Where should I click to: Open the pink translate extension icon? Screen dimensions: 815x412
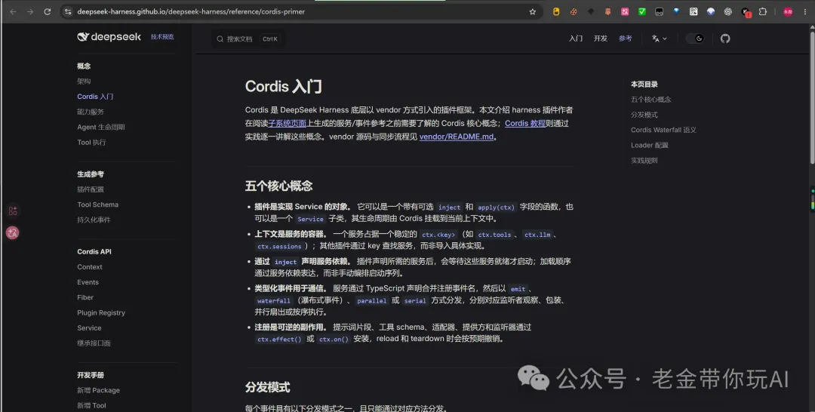[625, 11]
